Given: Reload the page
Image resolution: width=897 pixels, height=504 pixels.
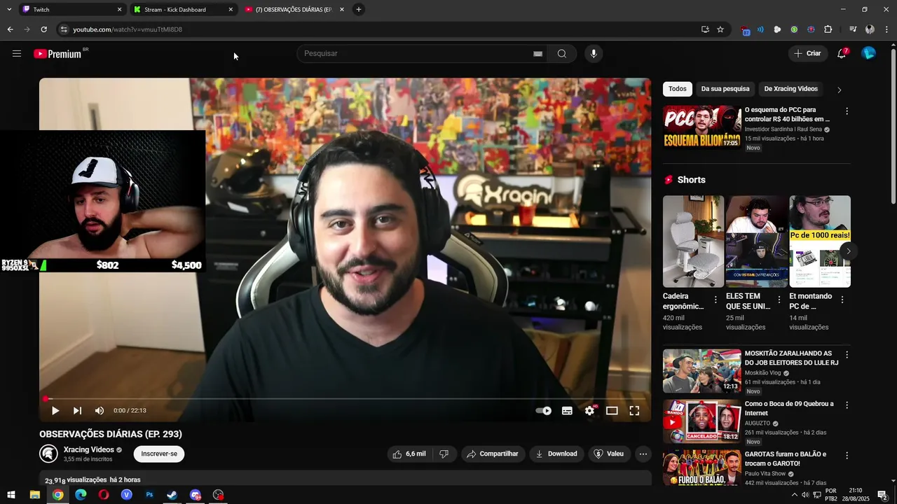Looking at the screenshot, I should click(x=43, y=29).
